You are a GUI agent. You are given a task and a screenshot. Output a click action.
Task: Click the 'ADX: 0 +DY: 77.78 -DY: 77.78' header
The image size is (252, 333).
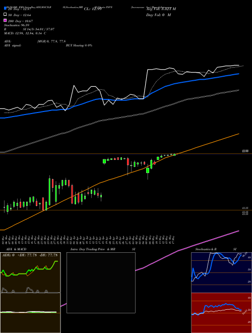[x=30, y=255]
